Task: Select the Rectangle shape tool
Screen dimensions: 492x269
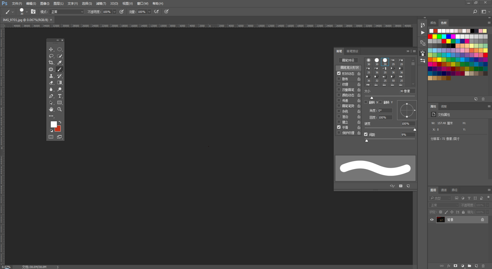Action: point(59,103)
